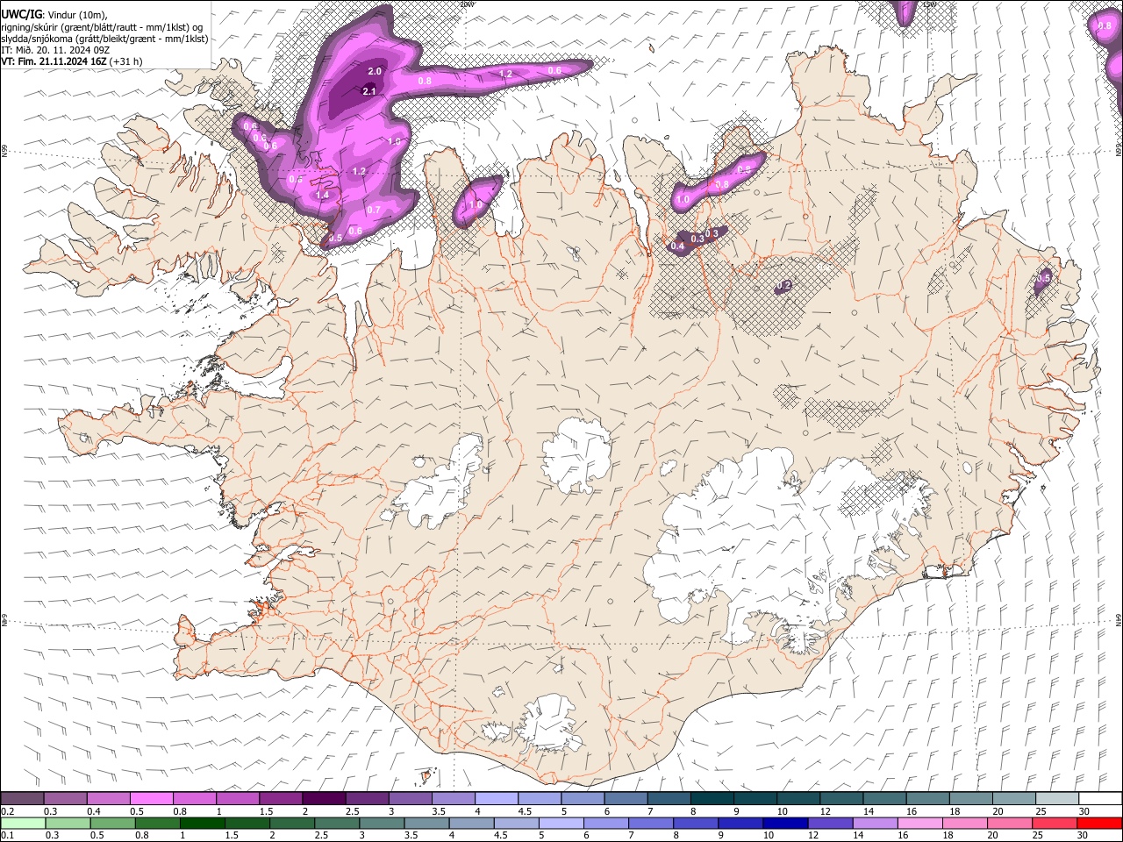Click upper legend pink swatch between 0.5 and 0.8
1123x842 pixels.
[151, 798]
